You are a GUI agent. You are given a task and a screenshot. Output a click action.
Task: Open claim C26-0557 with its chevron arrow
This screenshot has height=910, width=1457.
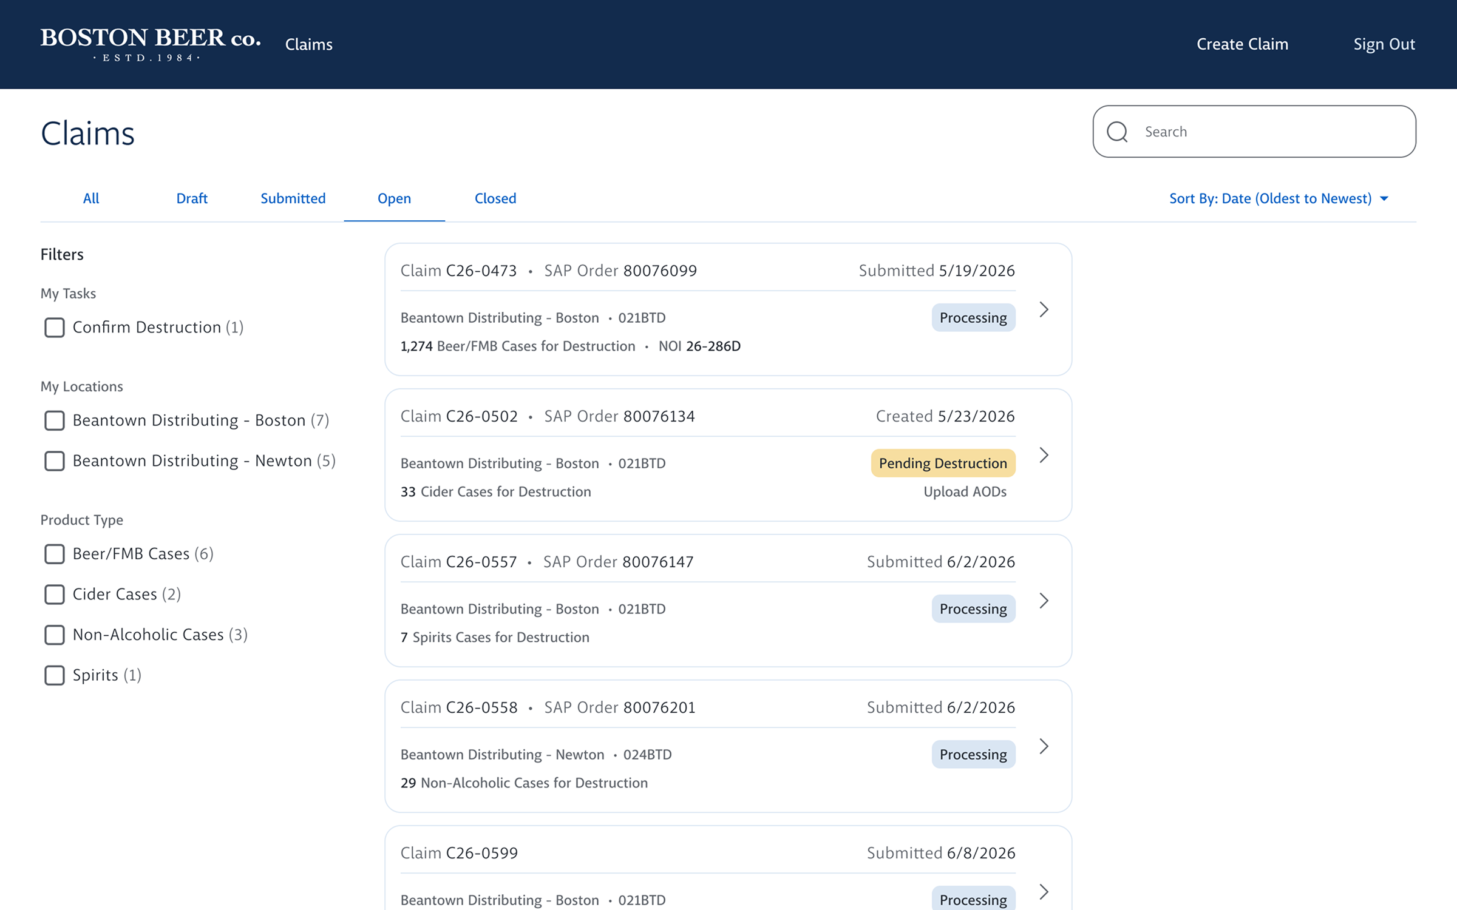(1044, 601)
